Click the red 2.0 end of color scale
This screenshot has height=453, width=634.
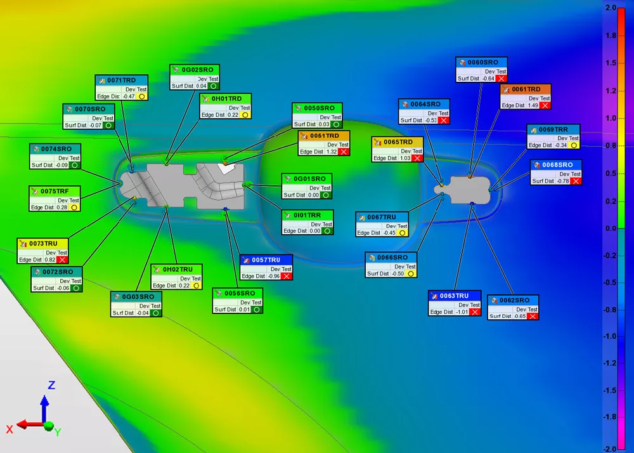(x=621, y=11)
